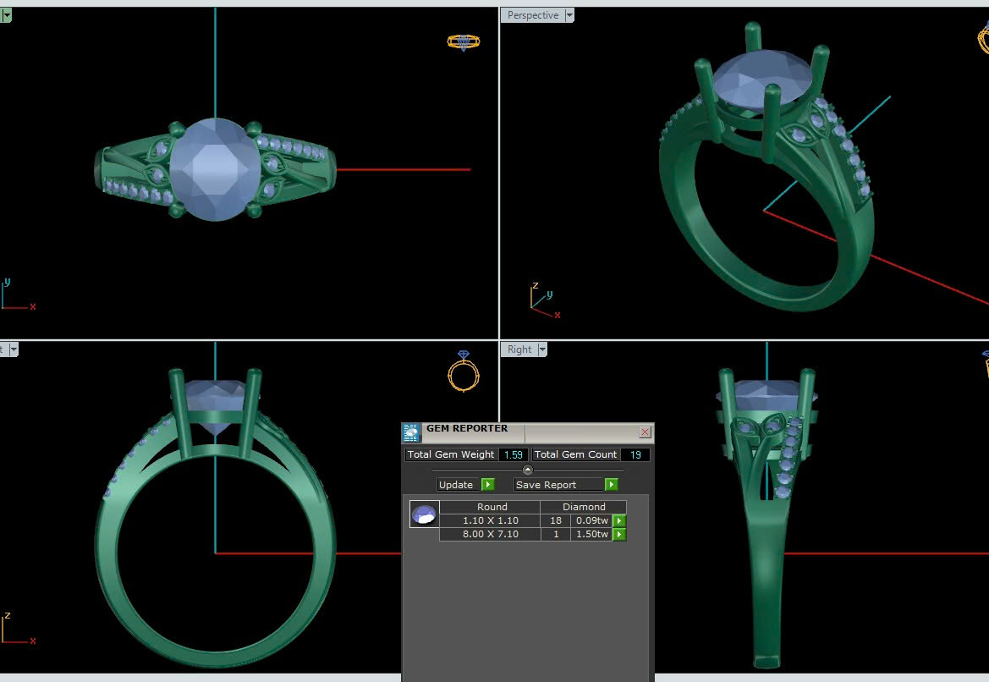Open the bottom-left viewport dropdown arrow
The image size is (989, 682).
[x=13, y=349]
